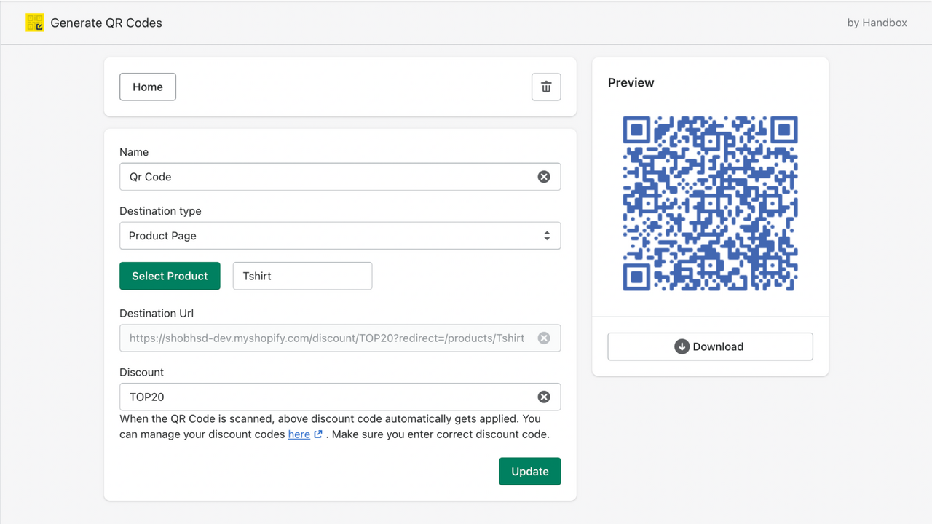
Task: Click the external link icon beside 'here'
Action: 318,434
